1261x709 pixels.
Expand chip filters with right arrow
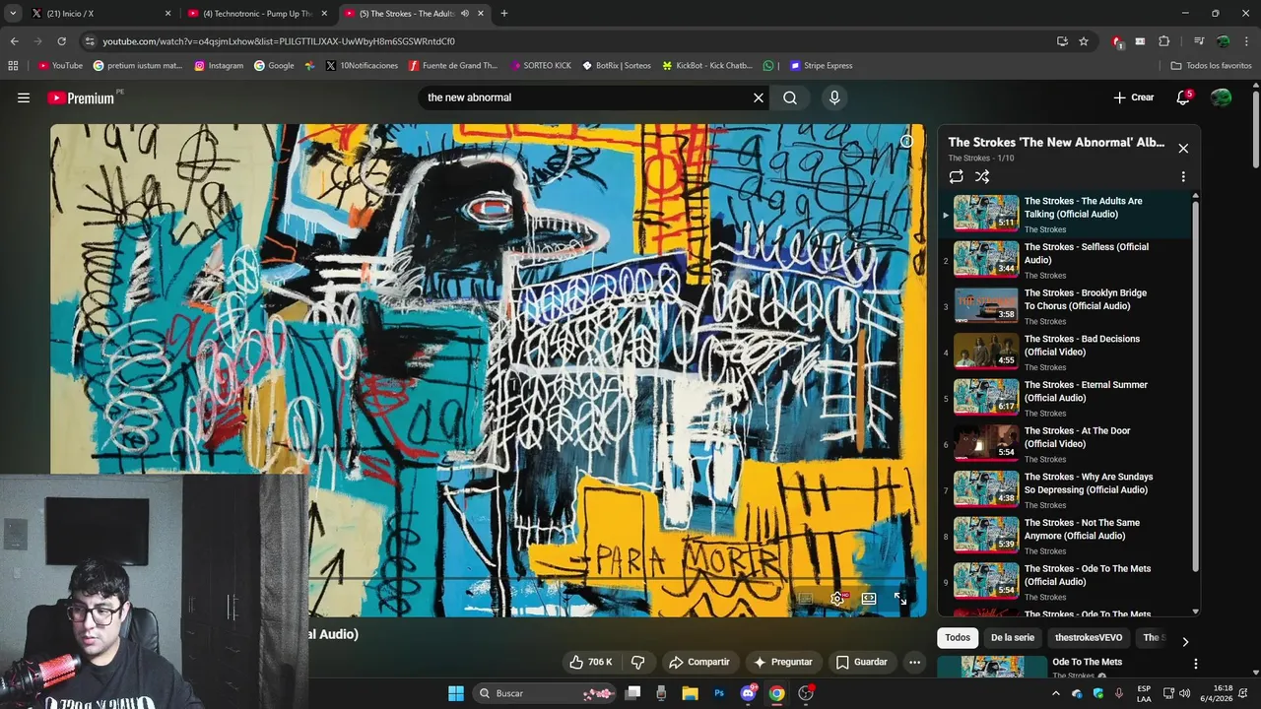tap(1185, 641)
